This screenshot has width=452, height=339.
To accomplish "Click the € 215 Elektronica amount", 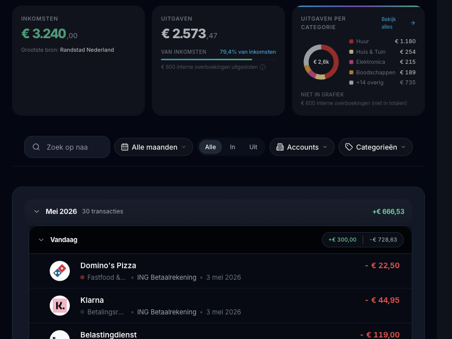I will coord(408,62).
